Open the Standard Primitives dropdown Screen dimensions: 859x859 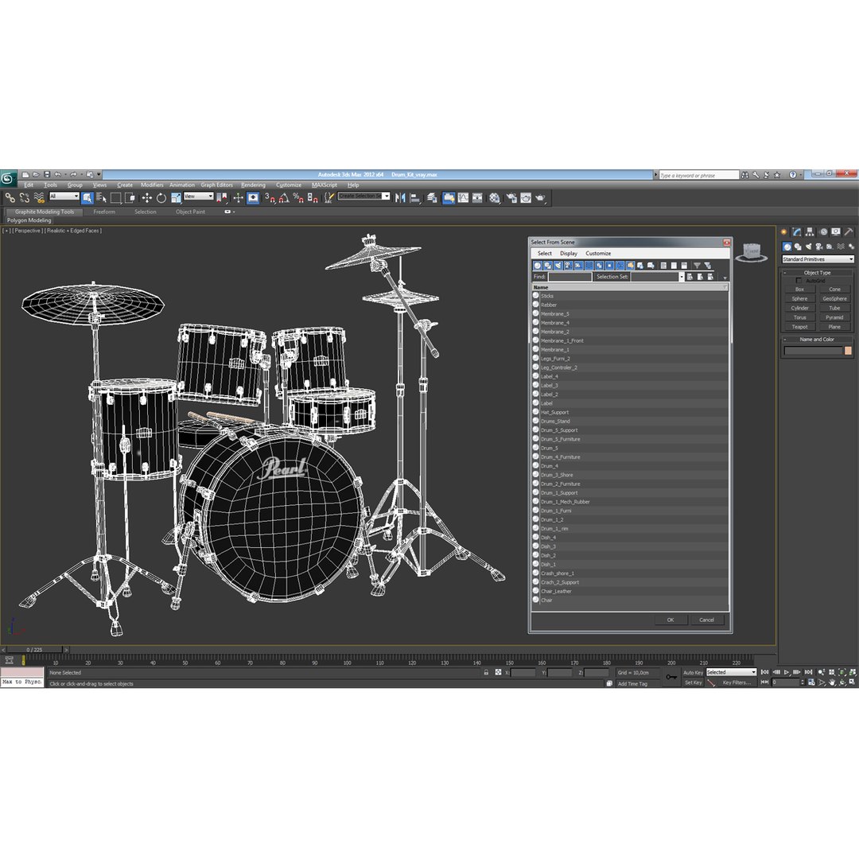pos(818,259)
